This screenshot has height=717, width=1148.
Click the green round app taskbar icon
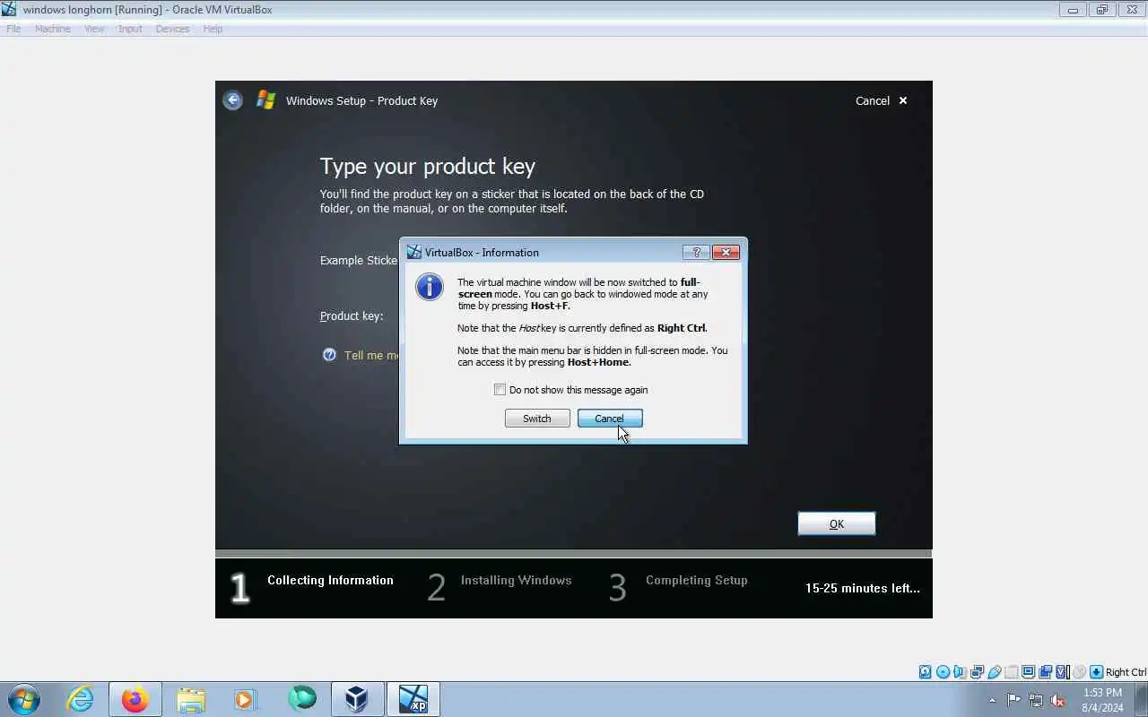coord(302,699)
